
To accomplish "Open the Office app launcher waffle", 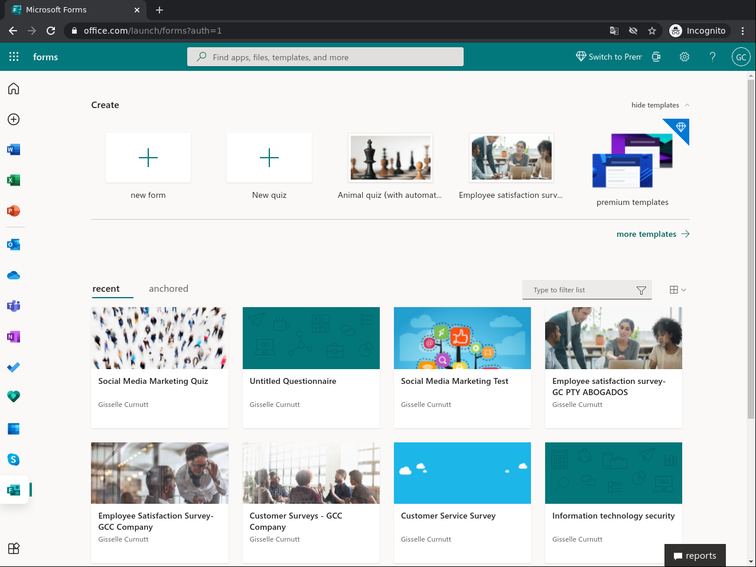I will (x=14, y=57).
